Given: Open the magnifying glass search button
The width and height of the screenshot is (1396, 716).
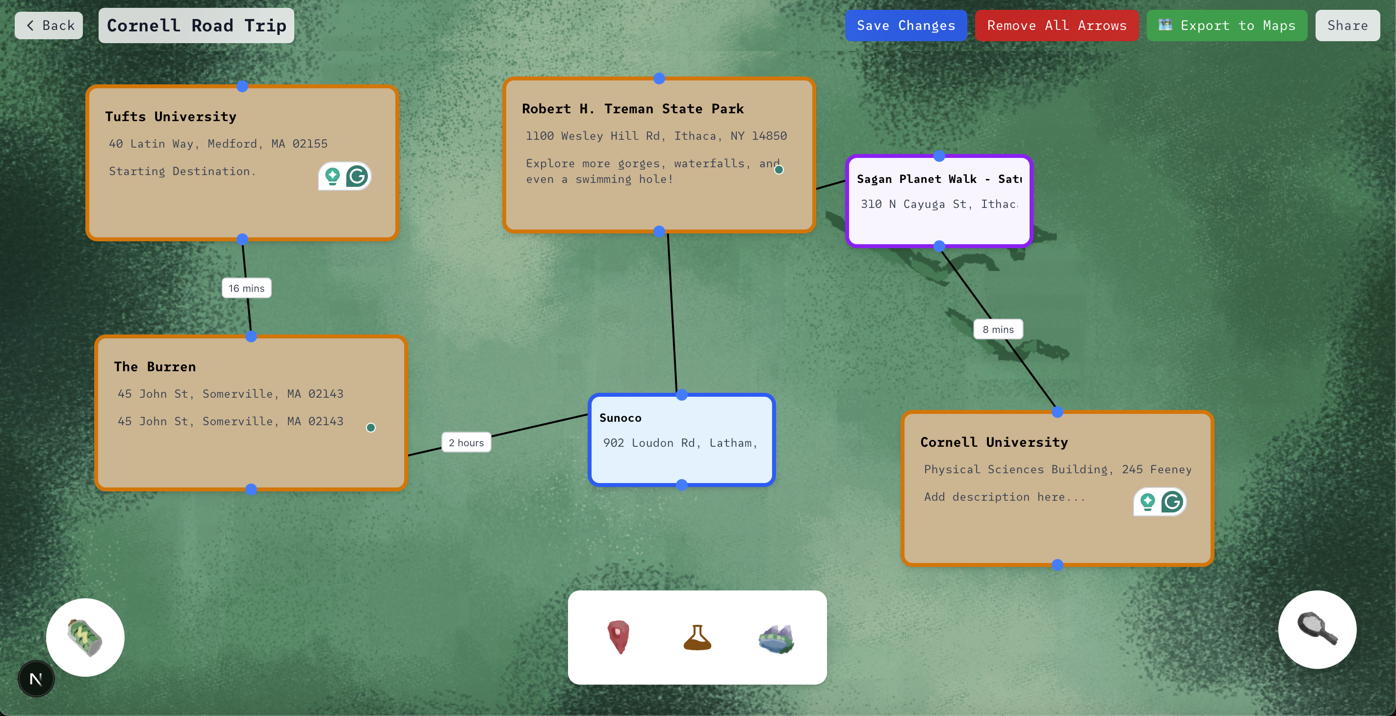Looking at the screenshot, I should (x=1317, y=629).
